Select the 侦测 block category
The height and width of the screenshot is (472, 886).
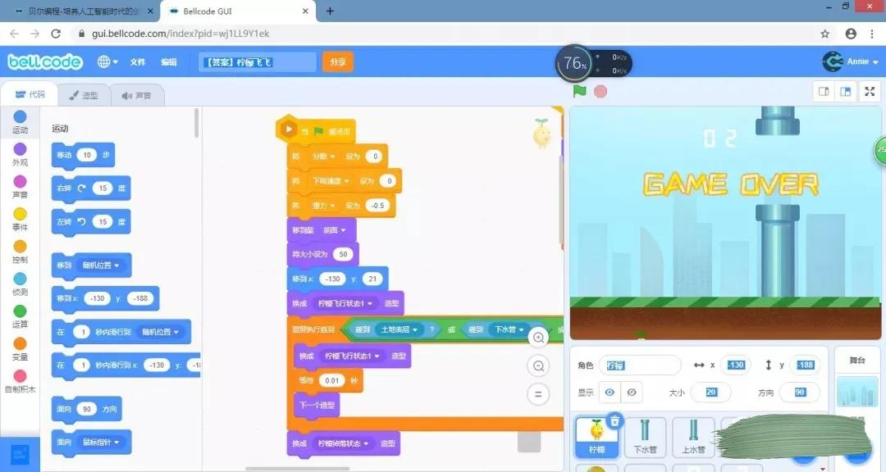click(x=20, y=284)
